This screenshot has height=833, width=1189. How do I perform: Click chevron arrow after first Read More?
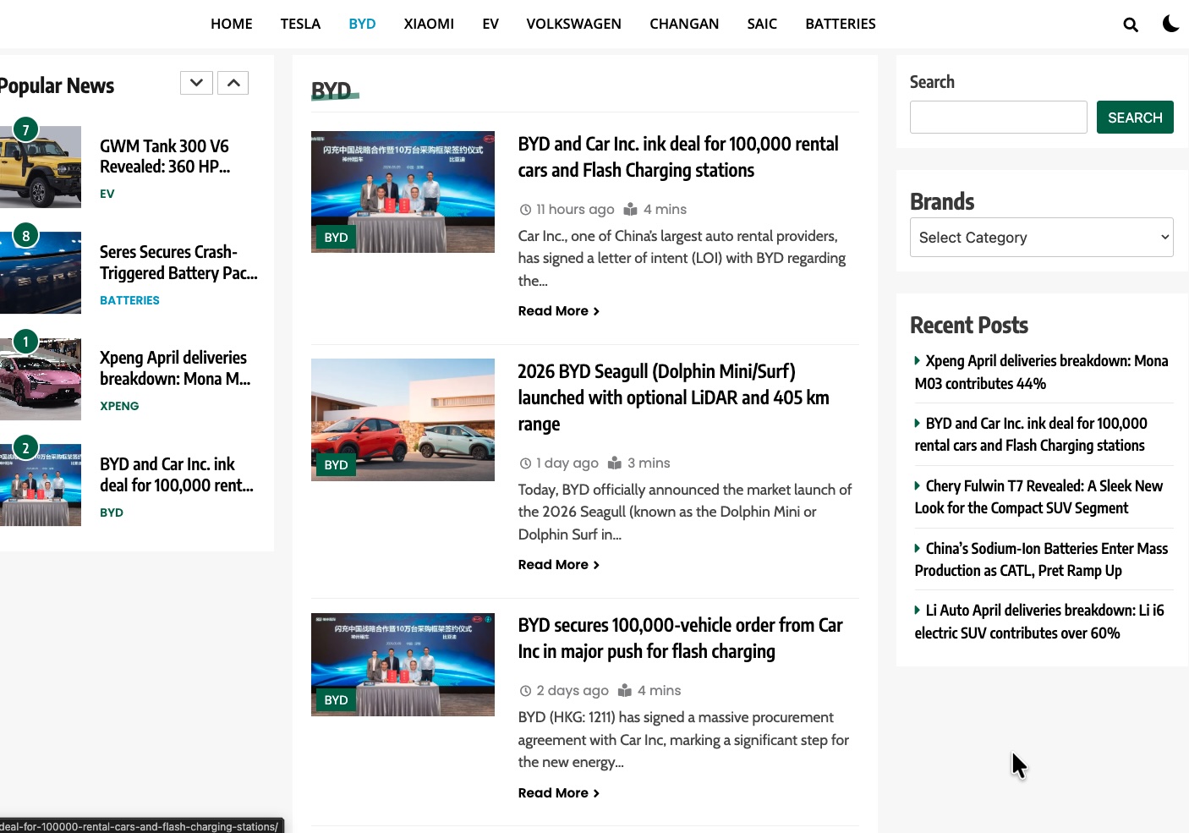pos(596,311)
